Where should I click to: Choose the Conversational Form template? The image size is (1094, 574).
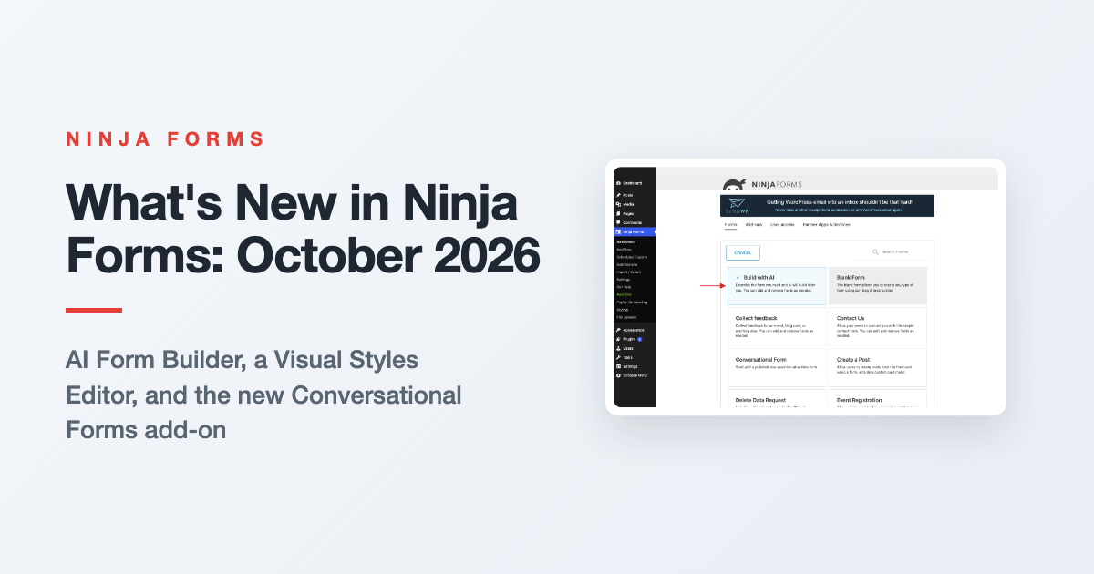tap(777, 367)
